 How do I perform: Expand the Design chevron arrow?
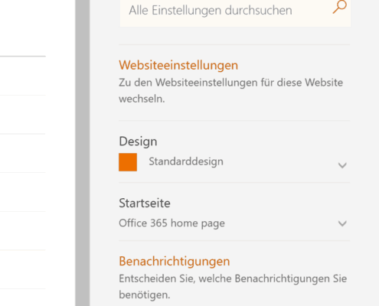click(x=342, y=165)
